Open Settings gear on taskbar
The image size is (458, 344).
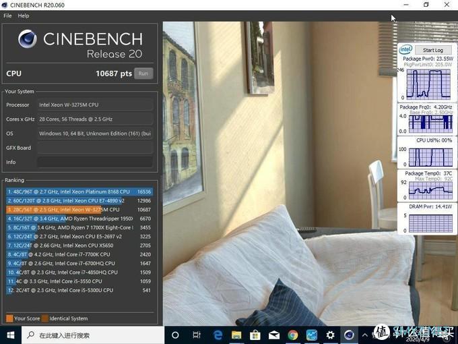(330, 335)
